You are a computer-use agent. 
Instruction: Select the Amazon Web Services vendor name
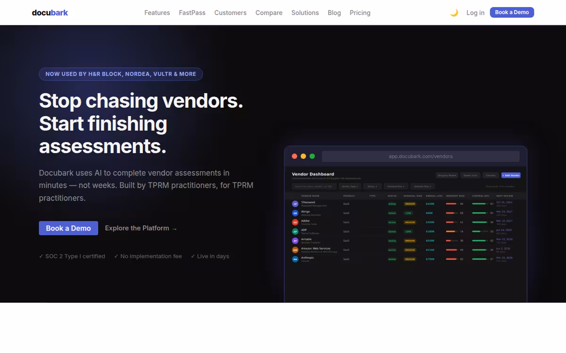click(316, 249)
